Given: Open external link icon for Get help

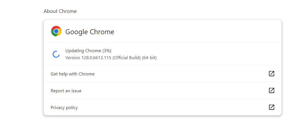Looking at the screenshot, I should click(271, 74).
